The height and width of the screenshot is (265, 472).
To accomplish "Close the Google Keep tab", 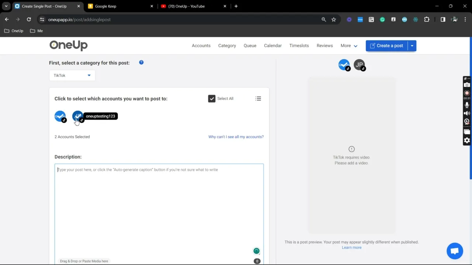I will pyautogui.click(x=152, y=6).
